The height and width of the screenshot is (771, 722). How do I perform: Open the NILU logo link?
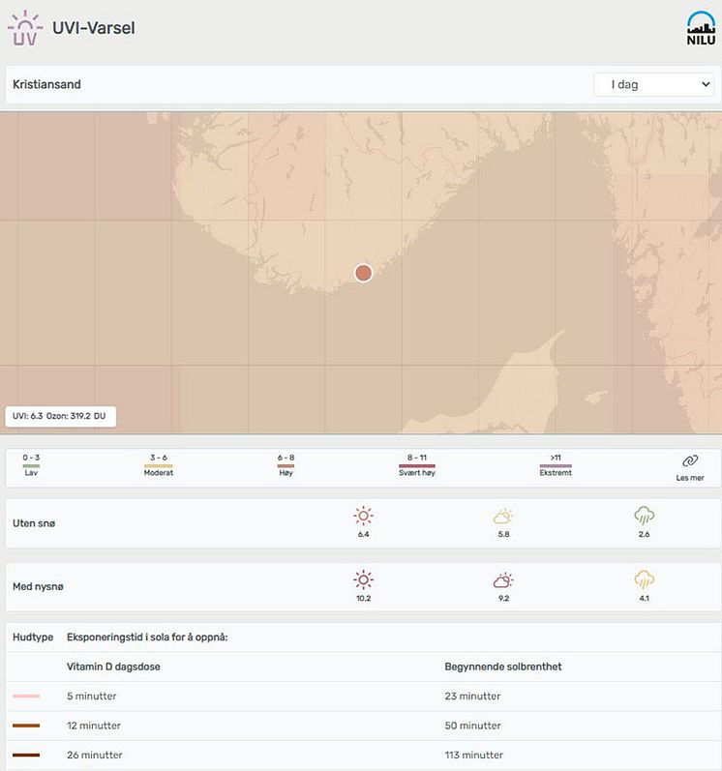701,28
